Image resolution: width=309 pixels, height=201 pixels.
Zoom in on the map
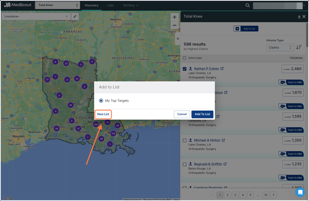point(174,17)
